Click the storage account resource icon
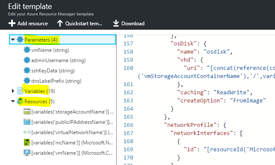 [x=27, y=111]
